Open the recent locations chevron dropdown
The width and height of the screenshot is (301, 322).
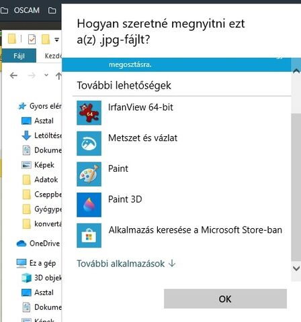point(46,75)
